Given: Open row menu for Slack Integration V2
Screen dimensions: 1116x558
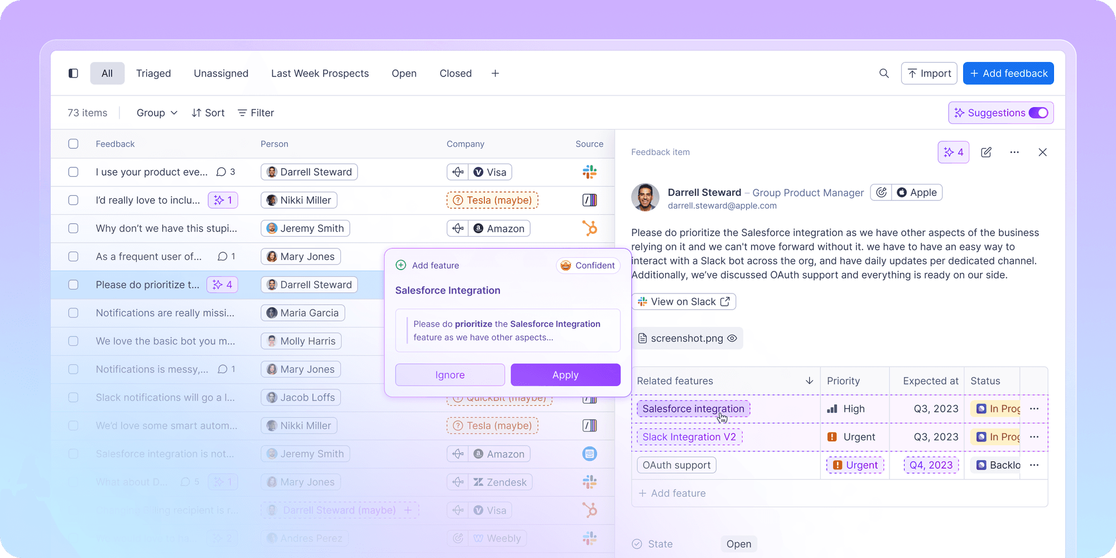Looking at the screenshot, I should tap(1034, 437).
